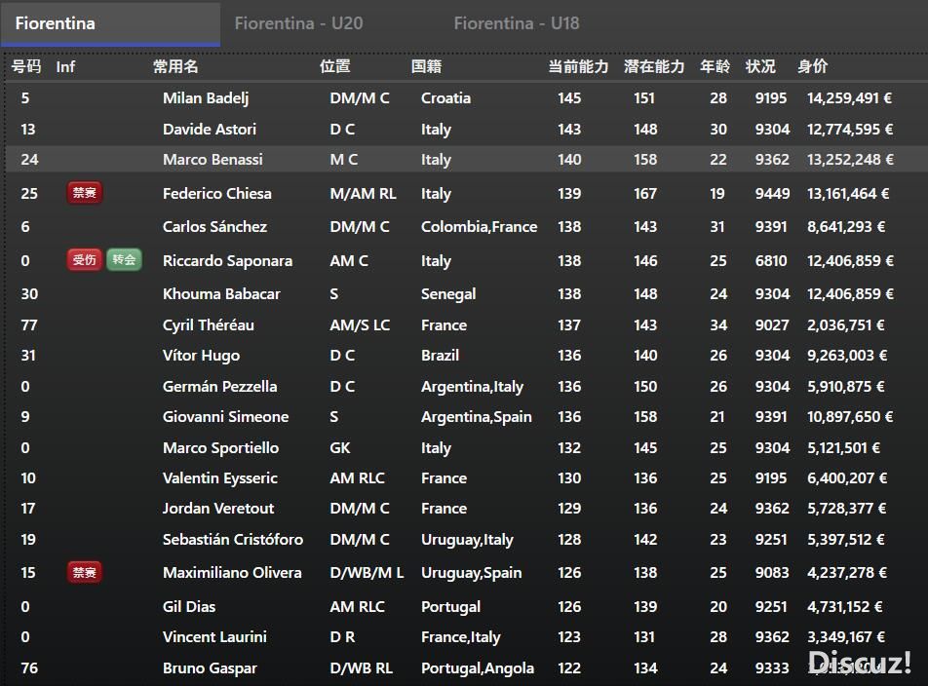Open the Fiorentina - U20 tab
Screen dimensions: 928x686
(299, 23)
